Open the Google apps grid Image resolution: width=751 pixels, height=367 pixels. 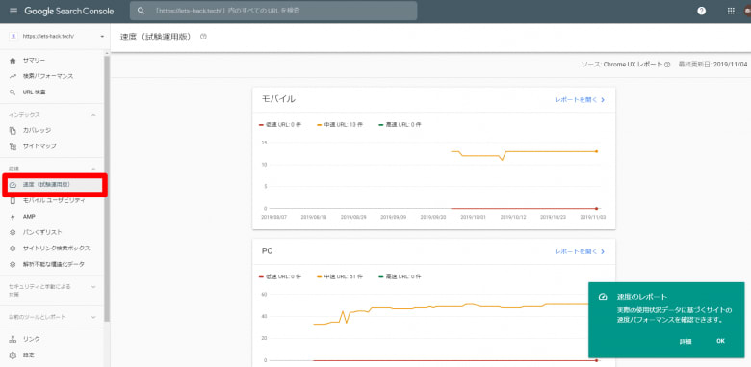(x=731, y=11)
